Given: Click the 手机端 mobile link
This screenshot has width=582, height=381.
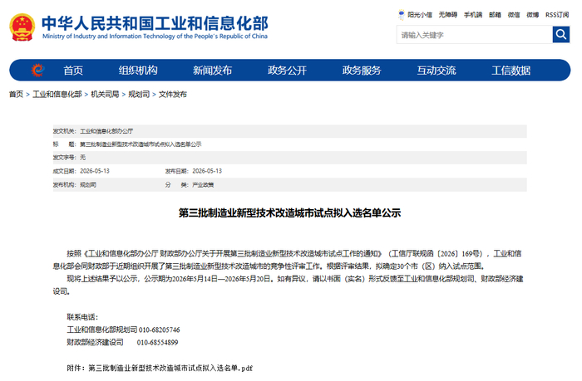Looking at the screenshot, I should tap(473, 15).
